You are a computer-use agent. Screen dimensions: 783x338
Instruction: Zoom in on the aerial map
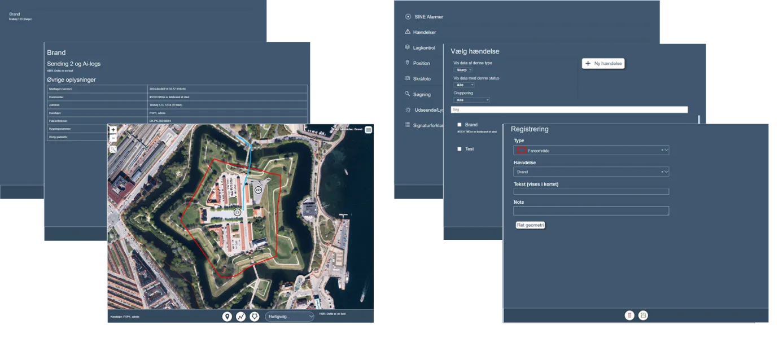(113, 130)
